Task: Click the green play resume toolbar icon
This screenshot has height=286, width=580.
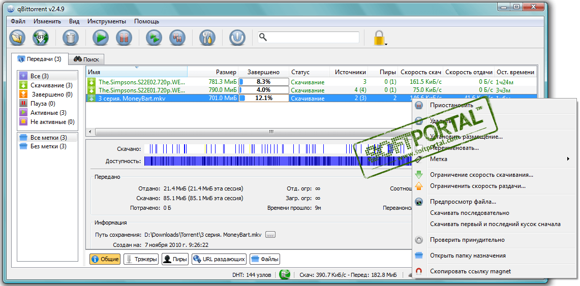Action: [100, 37]
